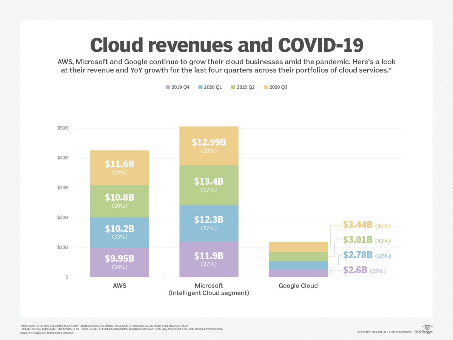Click the $12.3B blue Microsoft segment

point(209,223)
